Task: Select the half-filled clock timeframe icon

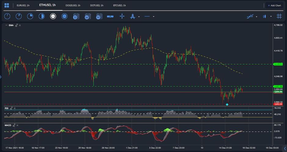Action: [42, 16]
